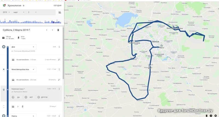Open the 2019 year dropdown
Viewport: 219px width, 117px height.
tap(6, 12)
